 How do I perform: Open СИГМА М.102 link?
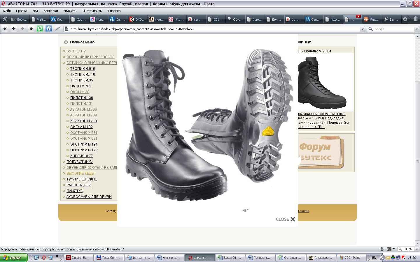[x=81, y=127]
